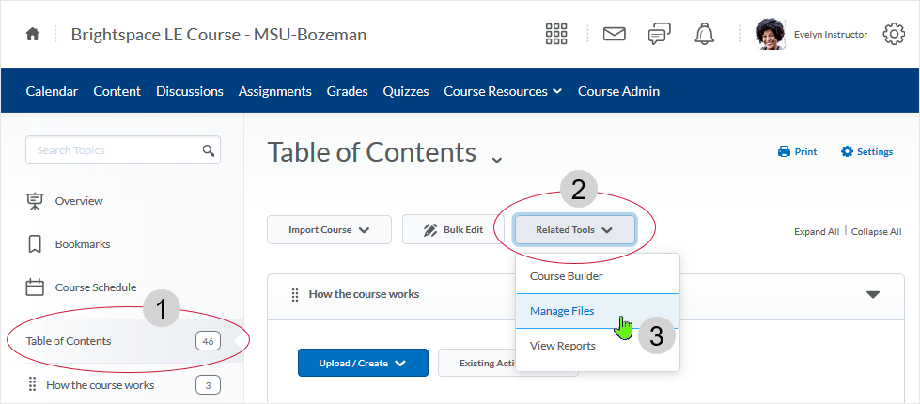This screenshot has height=404, width=920.
Task: Open the Related Tools dropdown
Action: (x=574, y=230)
